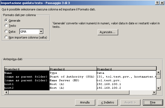Select the Type column header
Viewport: 165px width, 108px height.
pyautogui.click(x=73, y=69)
